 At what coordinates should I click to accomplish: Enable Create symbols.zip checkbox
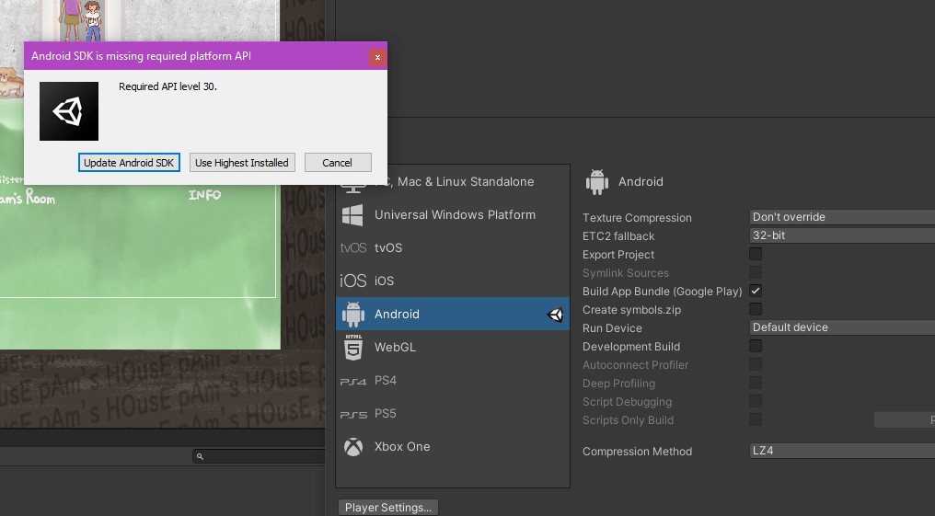tap(756, 309)
